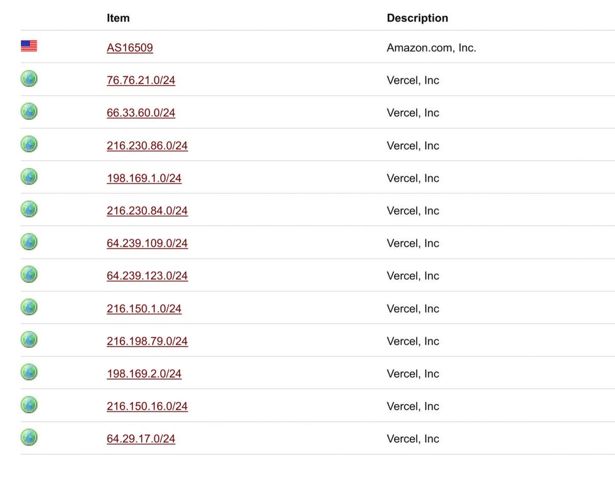
Task: Follow the 66.33.60.0/24 link
Action: (141, 113)
